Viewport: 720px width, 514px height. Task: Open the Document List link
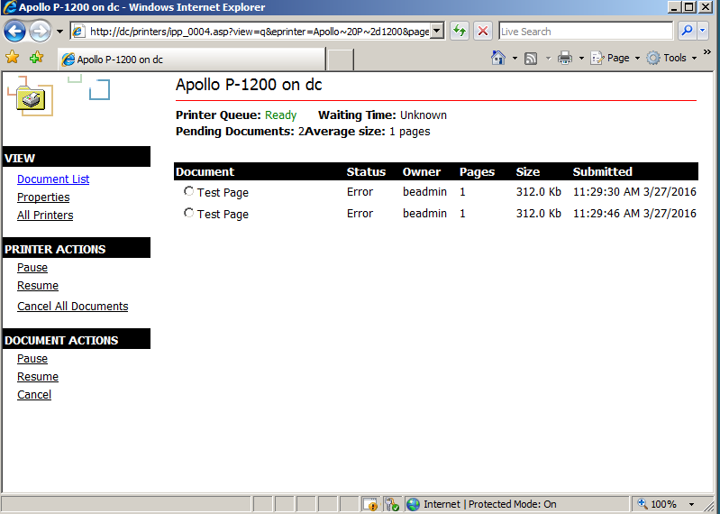click(53, 179)
